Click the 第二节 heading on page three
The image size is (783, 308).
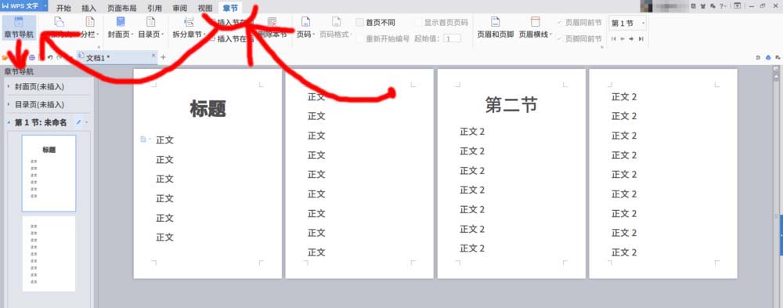coord(511,105)
